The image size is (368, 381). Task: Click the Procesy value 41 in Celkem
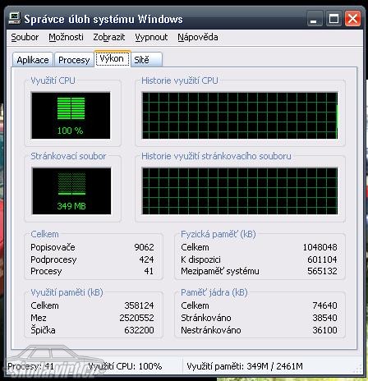149,271
